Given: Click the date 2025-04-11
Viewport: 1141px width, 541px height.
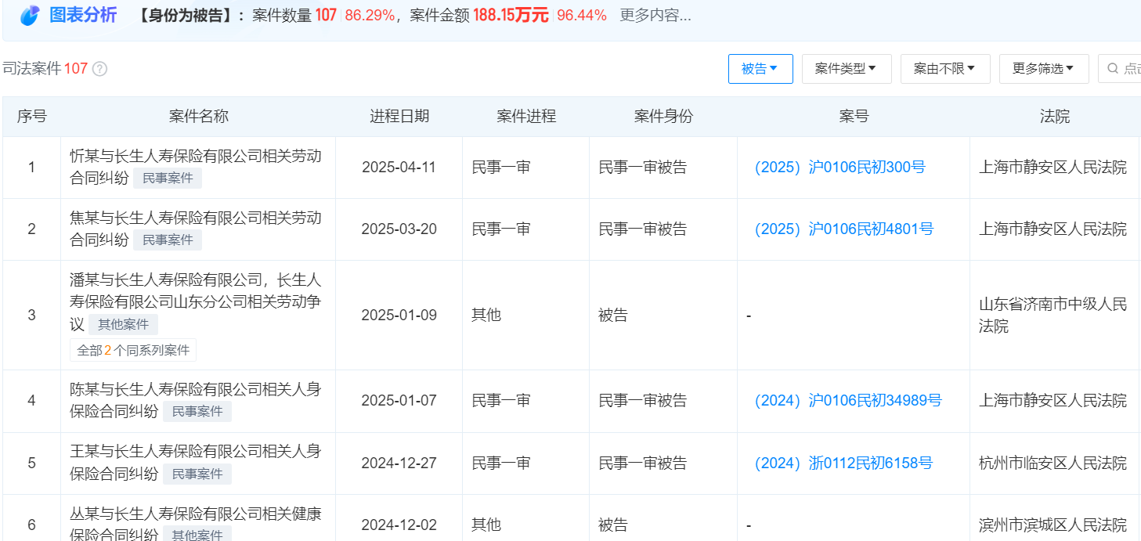Looking at the screenshot, I should tap(399, 168).
